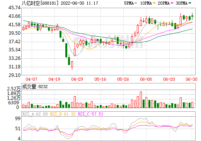Image resolution: width=201 pixels, height=141 pixels.
Task: Click the 04-07 date label
Action: (31, 79)
